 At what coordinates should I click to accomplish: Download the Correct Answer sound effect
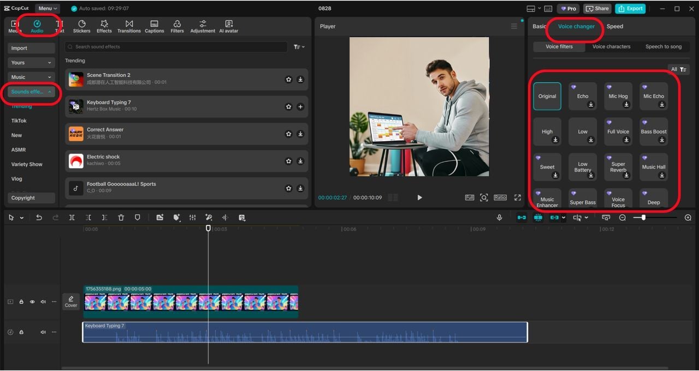pos(300,134)
